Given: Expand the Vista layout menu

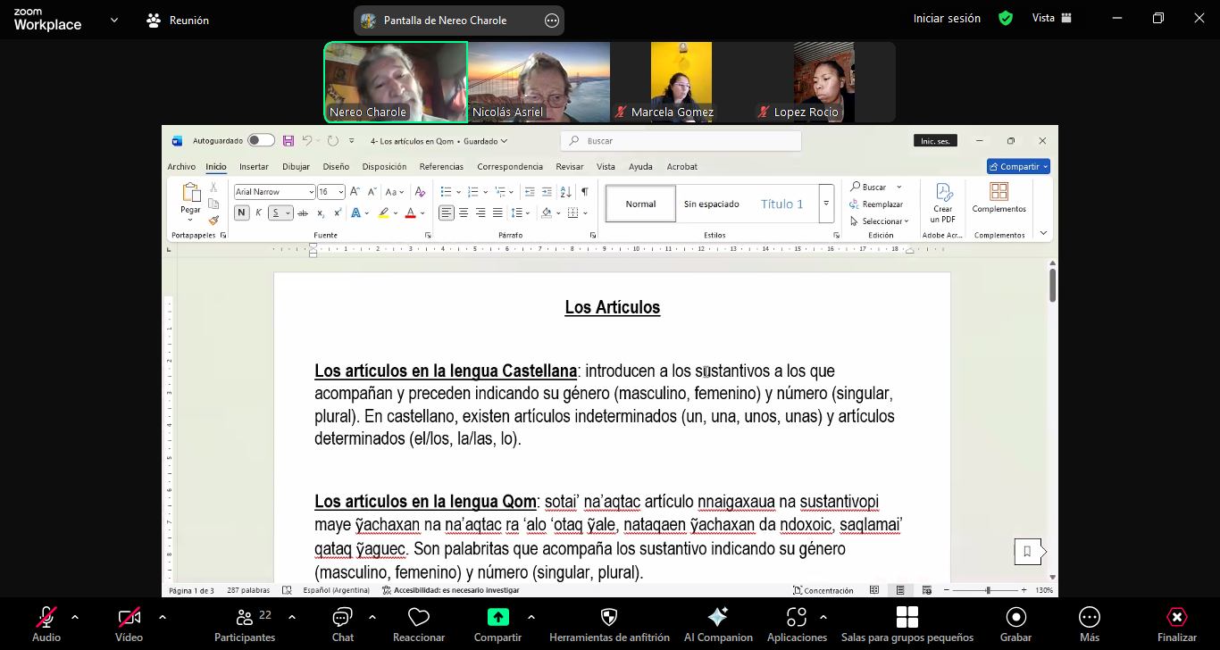Looking at the screenshot, I should pyautogui.click(x=1051, y=18).
